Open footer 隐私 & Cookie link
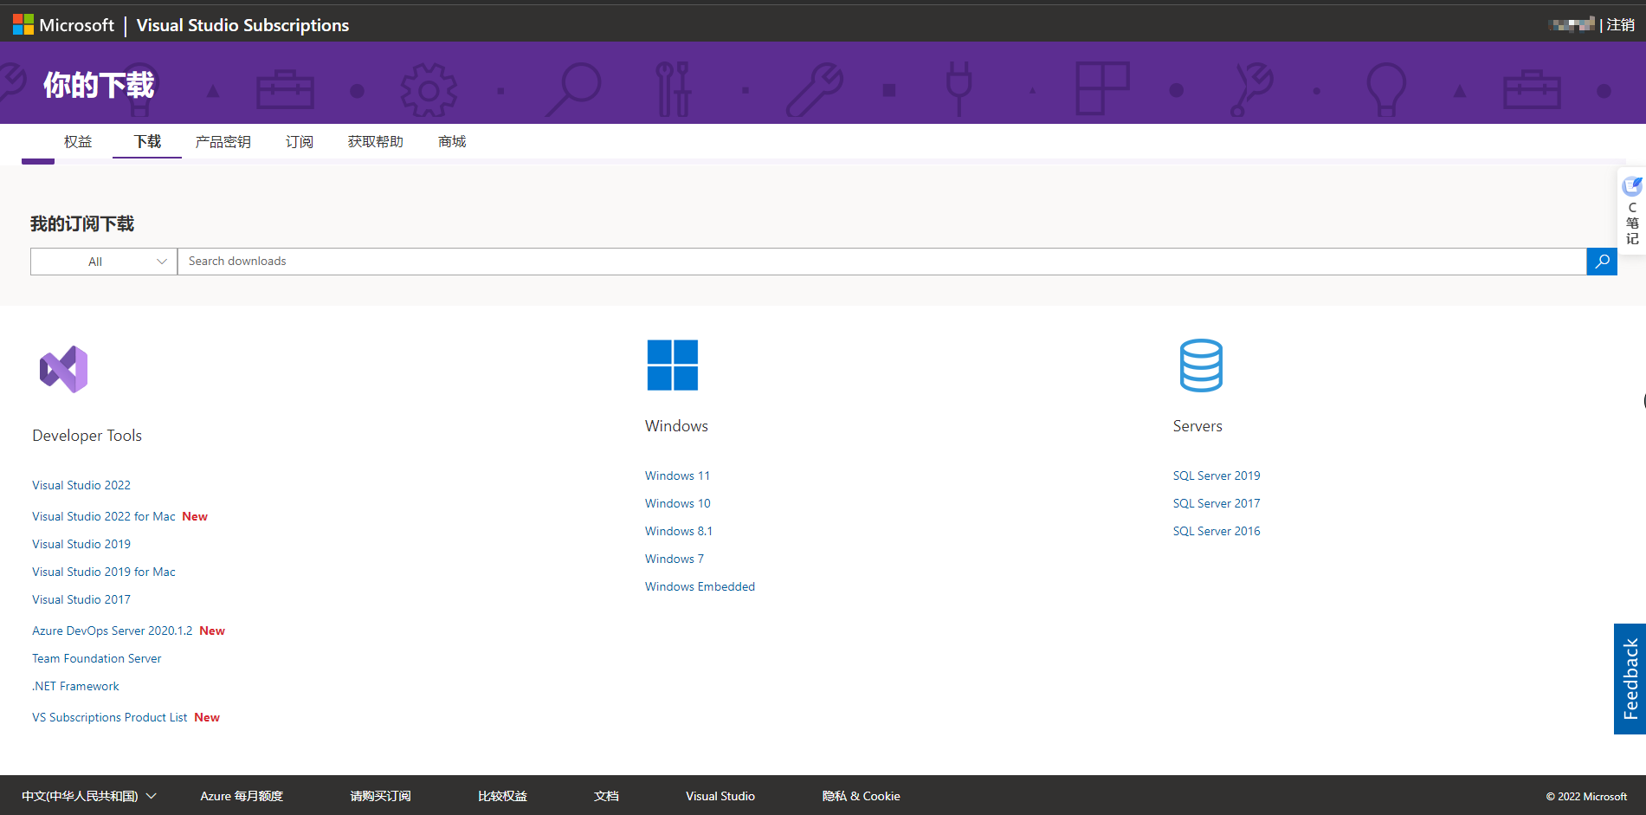The image size is (1646, 815). pyautogui.click(x=861, y=796)
